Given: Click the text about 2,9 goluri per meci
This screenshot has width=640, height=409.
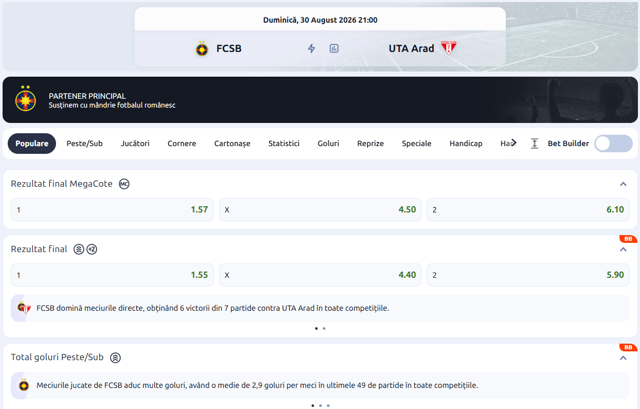Looking at the screenshot, I should pyautogui.click(x=257, y=385).
